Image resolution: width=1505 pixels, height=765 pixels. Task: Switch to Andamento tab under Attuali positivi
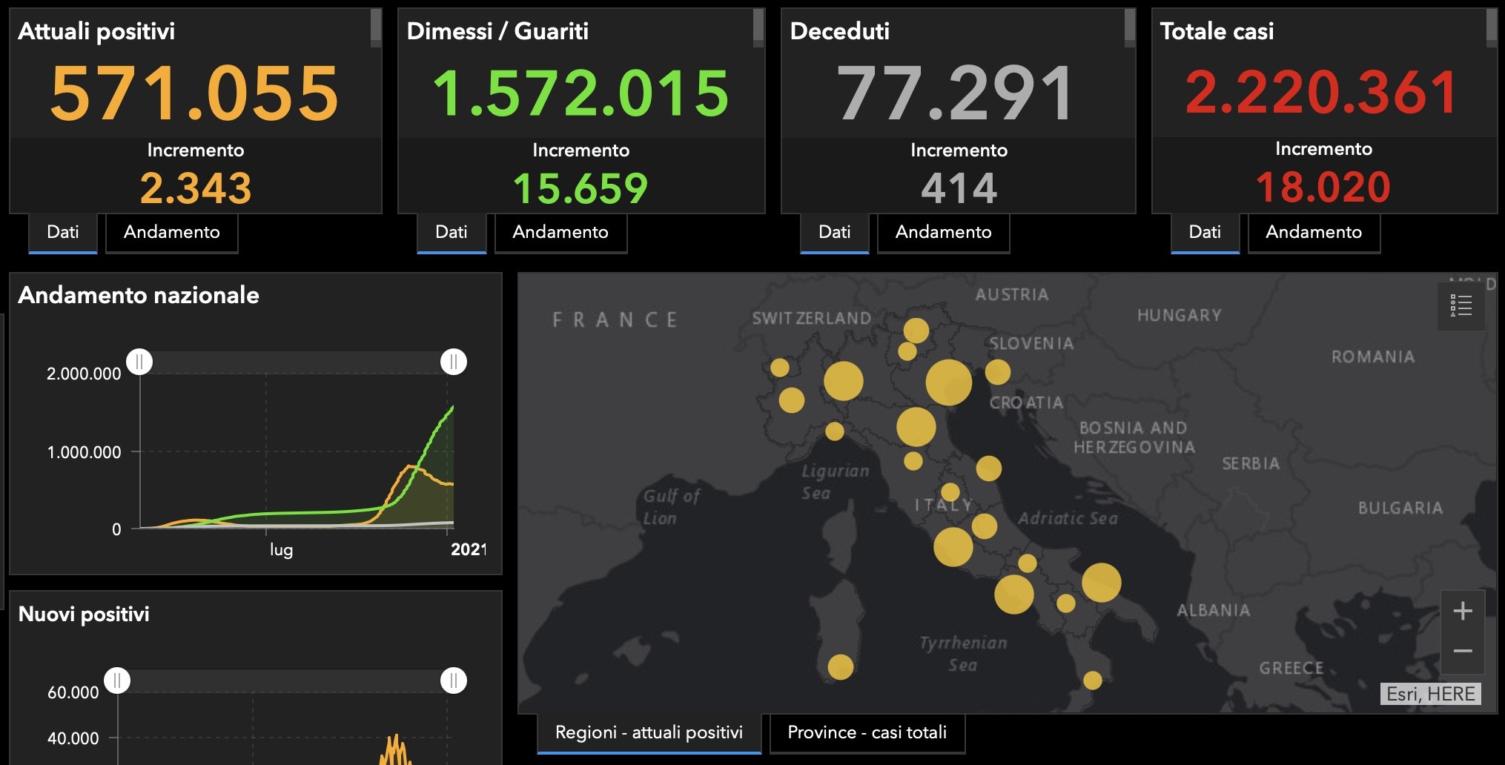171,233
